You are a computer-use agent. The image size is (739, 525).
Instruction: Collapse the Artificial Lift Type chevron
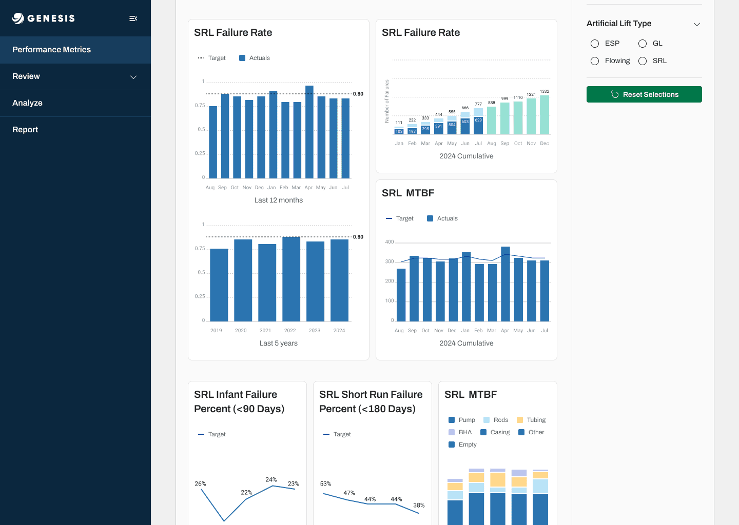tap(697, 24)
